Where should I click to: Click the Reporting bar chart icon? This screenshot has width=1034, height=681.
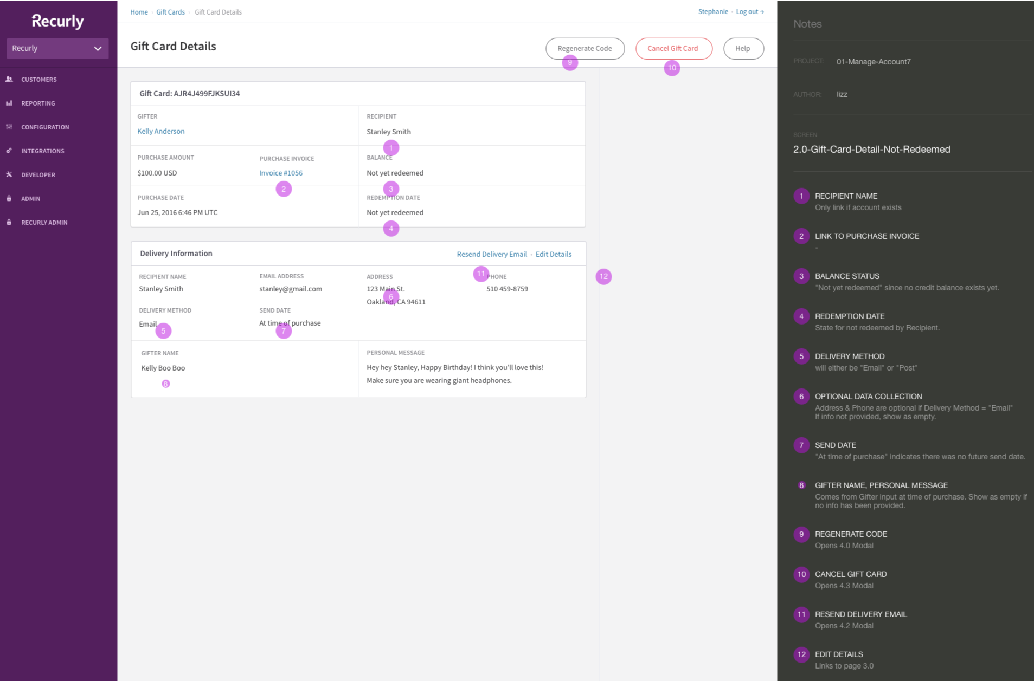pos(9,103)
